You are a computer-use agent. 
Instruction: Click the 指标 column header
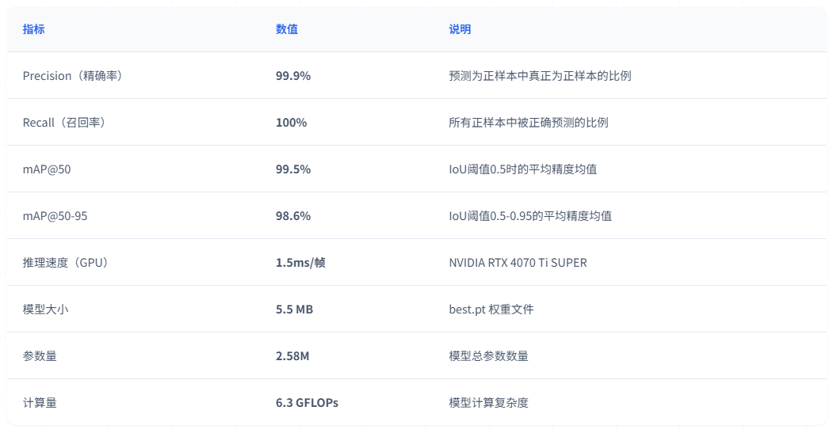coord(33,29)
